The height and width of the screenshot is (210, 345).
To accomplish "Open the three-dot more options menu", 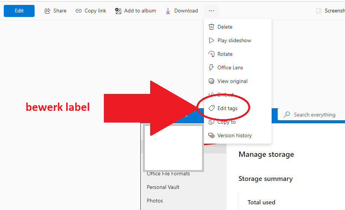I will pyautogui.click(x=211, y=11).
